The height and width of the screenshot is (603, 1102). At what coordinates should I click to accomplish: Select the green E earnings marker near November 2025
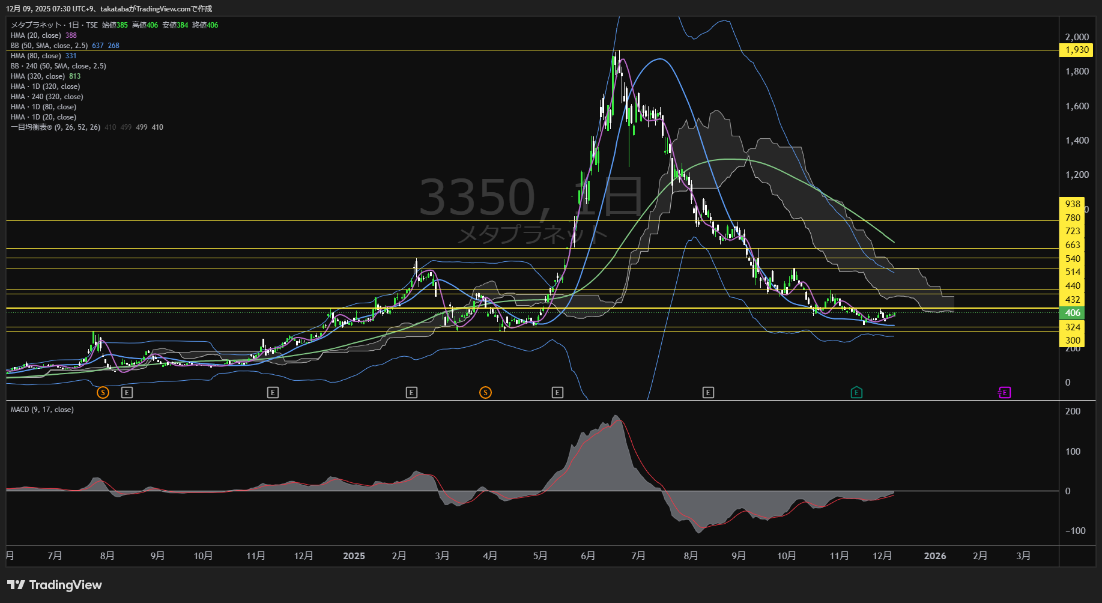click(x=856, y=393)
